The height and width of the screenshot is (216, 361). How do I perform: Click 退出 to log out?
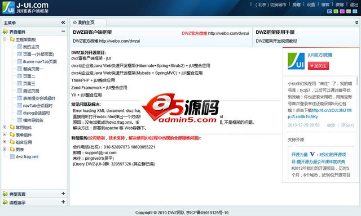354,4
